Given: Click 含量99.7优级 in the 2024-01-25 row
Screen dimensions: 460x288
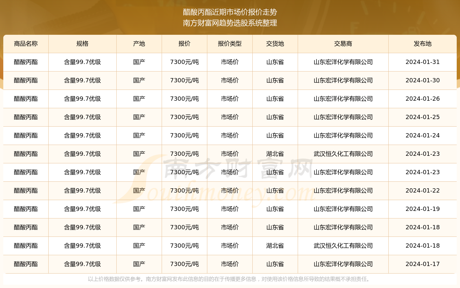Looking at the screenshot, I should [82, 117].
